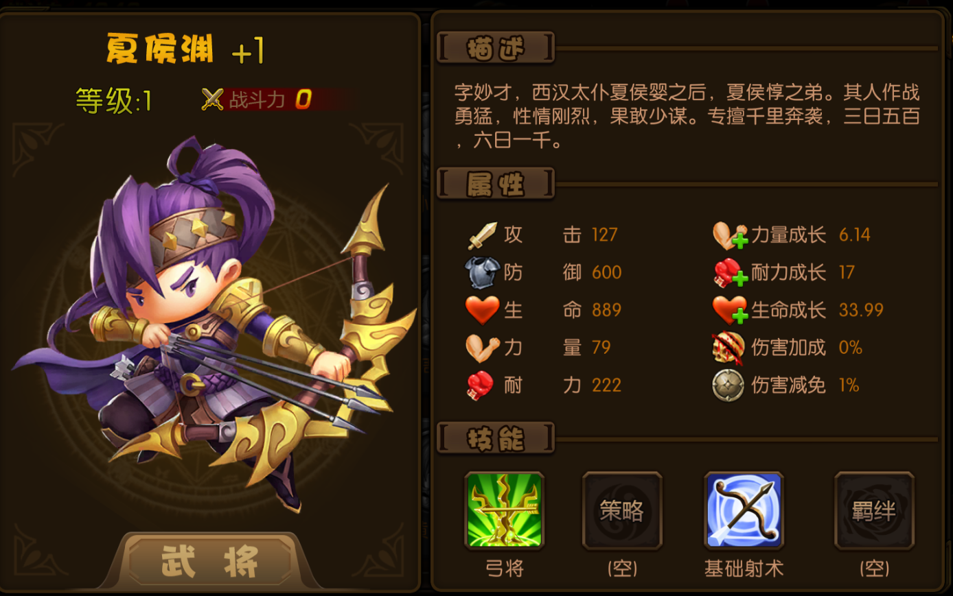Click the 伤害加成 icon
The width and height of the screenshot is (953, 596).
(x=728, y=348)
